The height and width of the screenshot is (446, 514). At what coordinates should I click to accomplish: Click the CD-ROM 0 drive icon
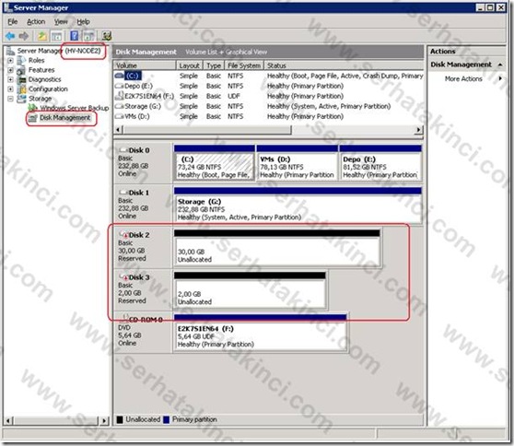(125, 318)
